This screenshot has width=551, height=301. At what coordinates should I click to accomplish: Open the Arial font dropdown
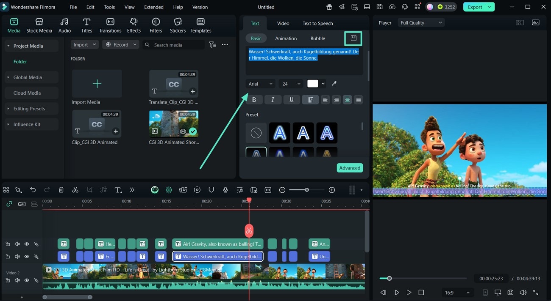[260, 84]
